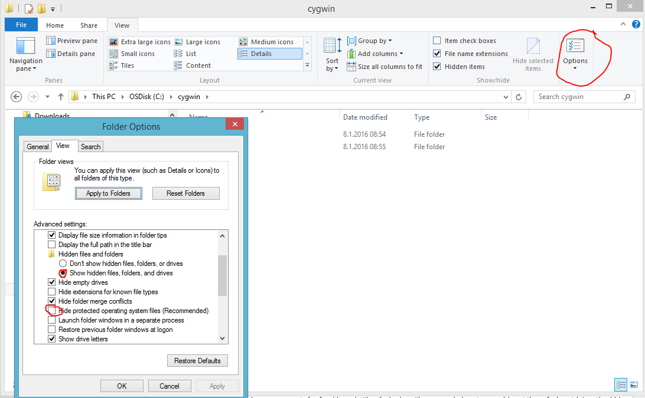Refresh the cygwin folder address bar

[519, 97]
